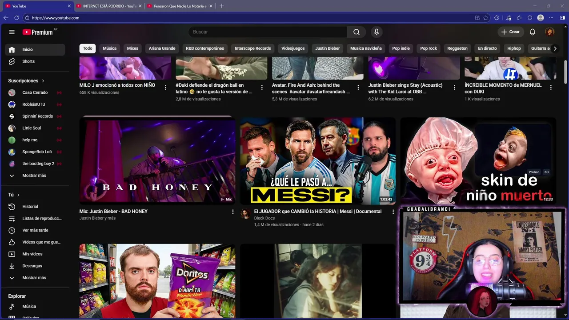Go back in browser
The width and height of the screenshot is (569, 320).
(6, 18)
